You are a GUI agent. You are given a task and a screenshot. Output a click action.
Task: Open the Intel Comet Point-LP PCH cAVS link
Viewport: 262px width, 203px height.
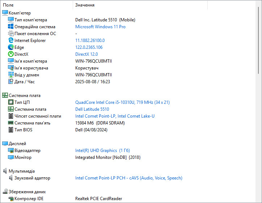point(129,178)
